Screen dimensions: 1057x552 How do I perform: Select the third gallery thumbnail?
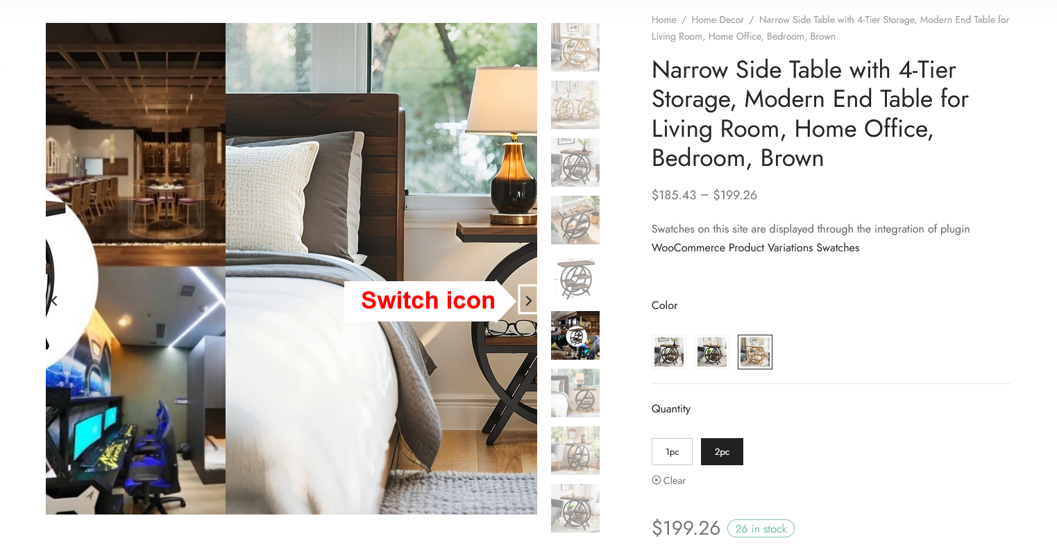[575, 162]
